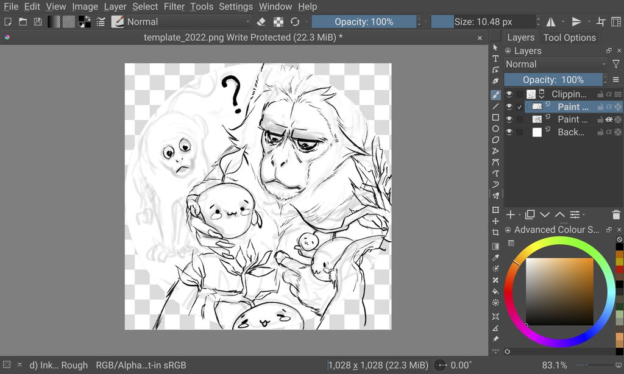The image size is (624, 374).
Task: Switch to the Tool Options tab
Action: point(569,37)
